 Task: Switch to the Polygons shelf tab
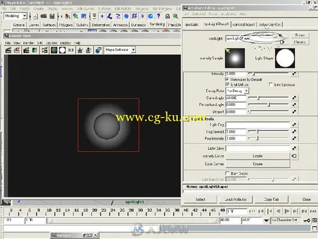[66, 25]
